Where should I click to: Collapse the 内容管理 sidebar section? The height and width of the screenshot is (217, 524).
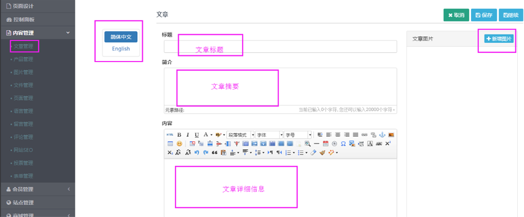38,33
